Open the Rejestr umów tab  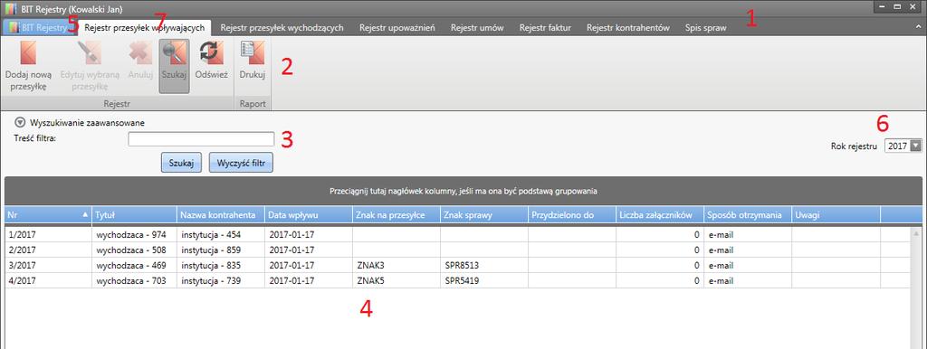pyautogui.click(x=478, y=28)
